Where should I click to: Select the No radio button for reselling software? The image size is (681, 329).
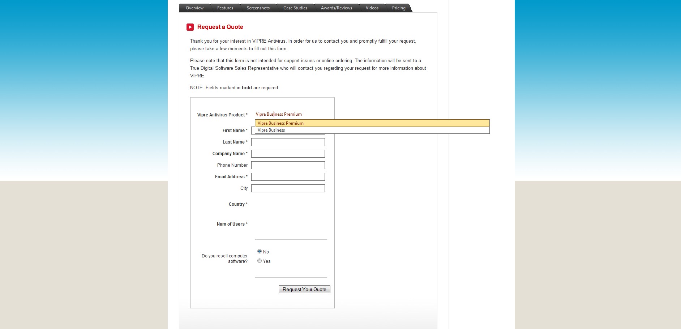pos(260,252)
